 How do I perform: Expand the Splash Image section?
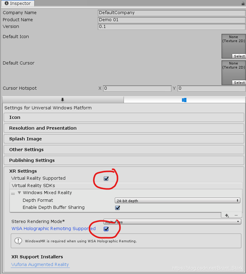(x=124, y=139)
